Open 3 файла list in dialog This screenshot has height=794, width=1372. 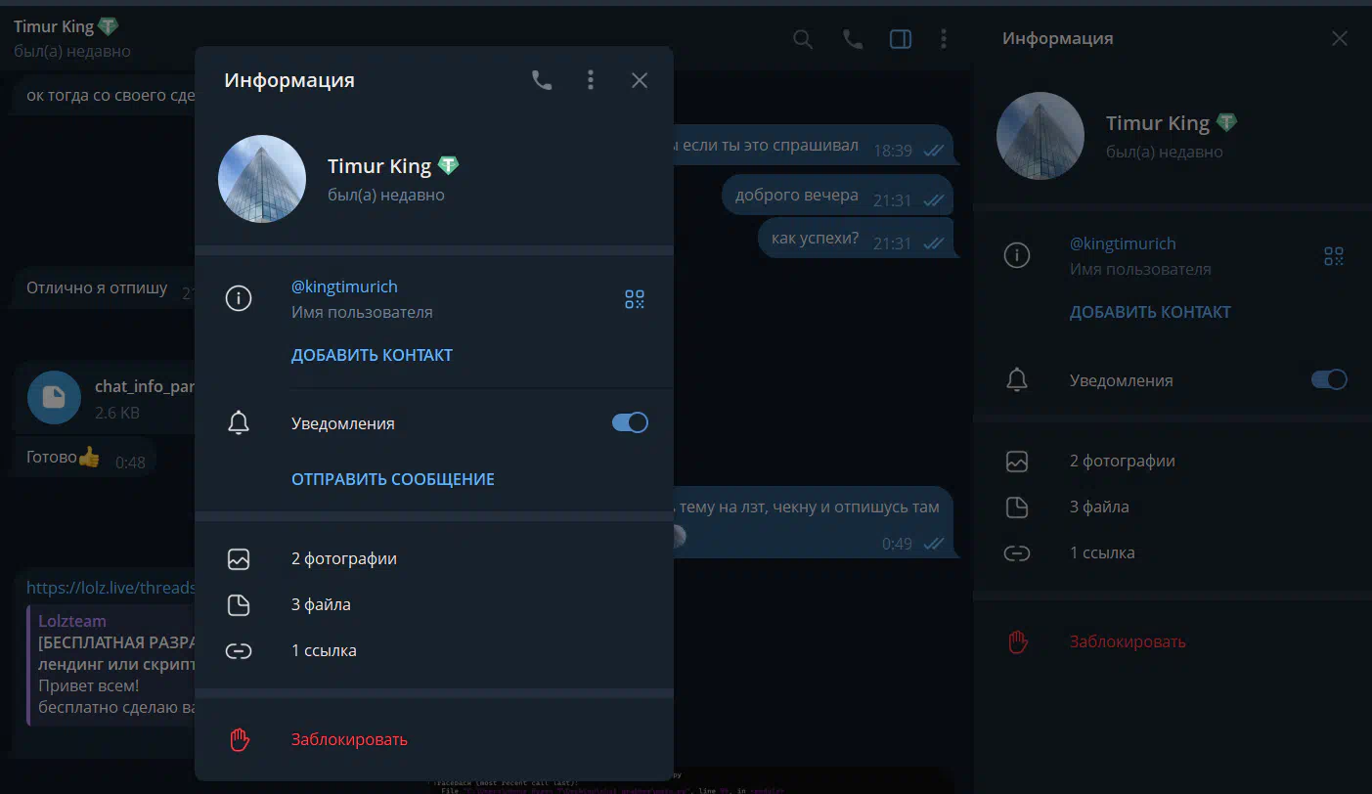[434, 605]
